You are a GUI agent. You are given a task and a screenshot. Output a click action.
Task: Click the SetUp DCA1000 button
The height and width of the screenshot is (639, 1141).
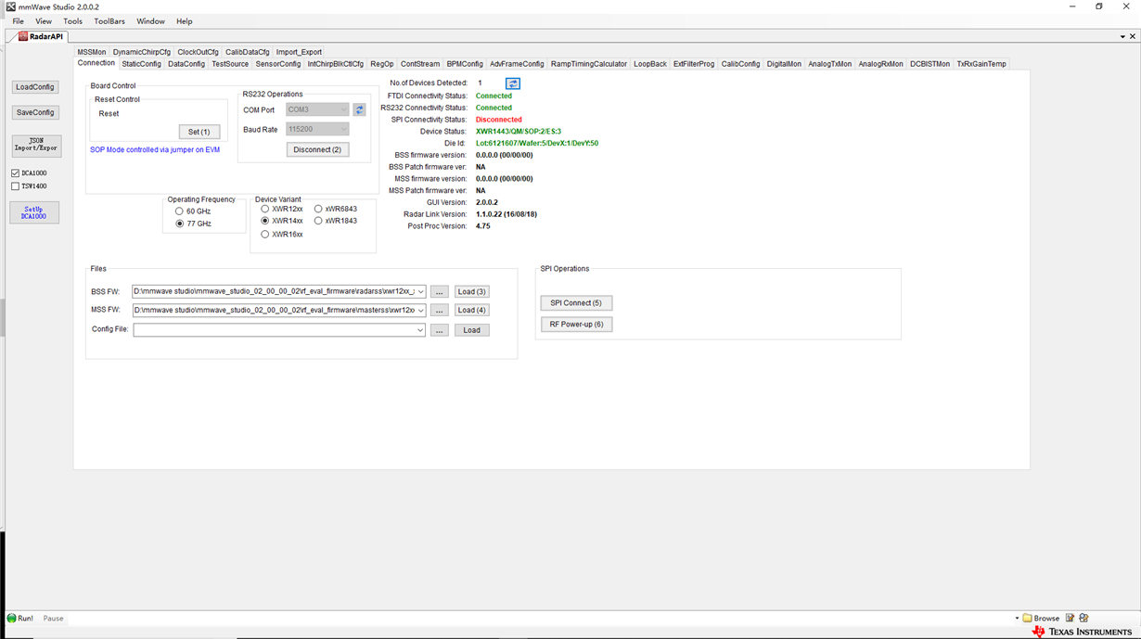(x=34, y=212)
